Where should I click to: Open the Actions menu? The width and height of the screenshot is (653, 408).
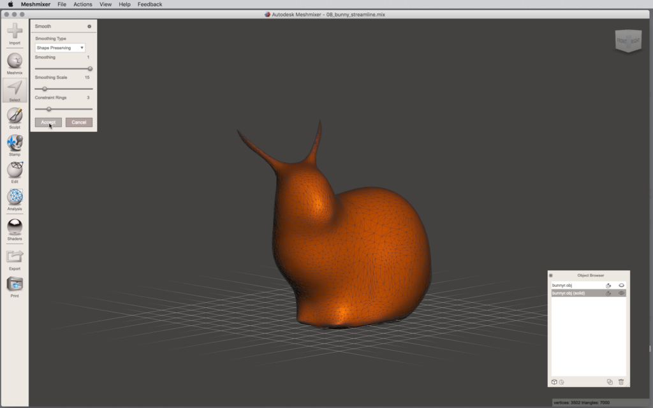82,4
